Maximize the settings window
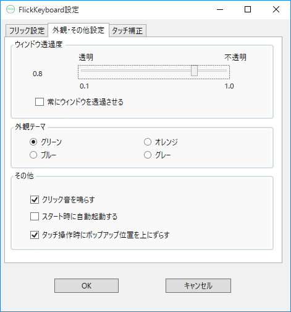This screenshot has height=312, width=291. coord(248,9)
